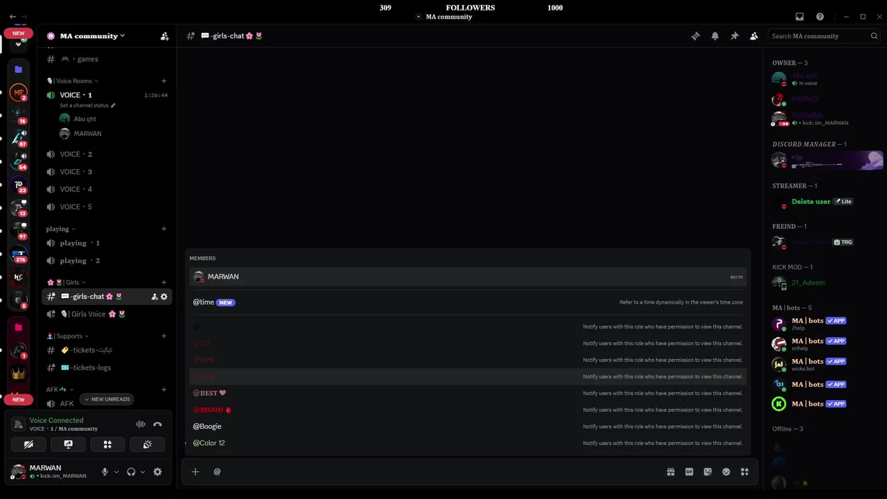The height and width of the screenshot is (499, 887).
Task: Open sticker picker
Action: point(708,472)
